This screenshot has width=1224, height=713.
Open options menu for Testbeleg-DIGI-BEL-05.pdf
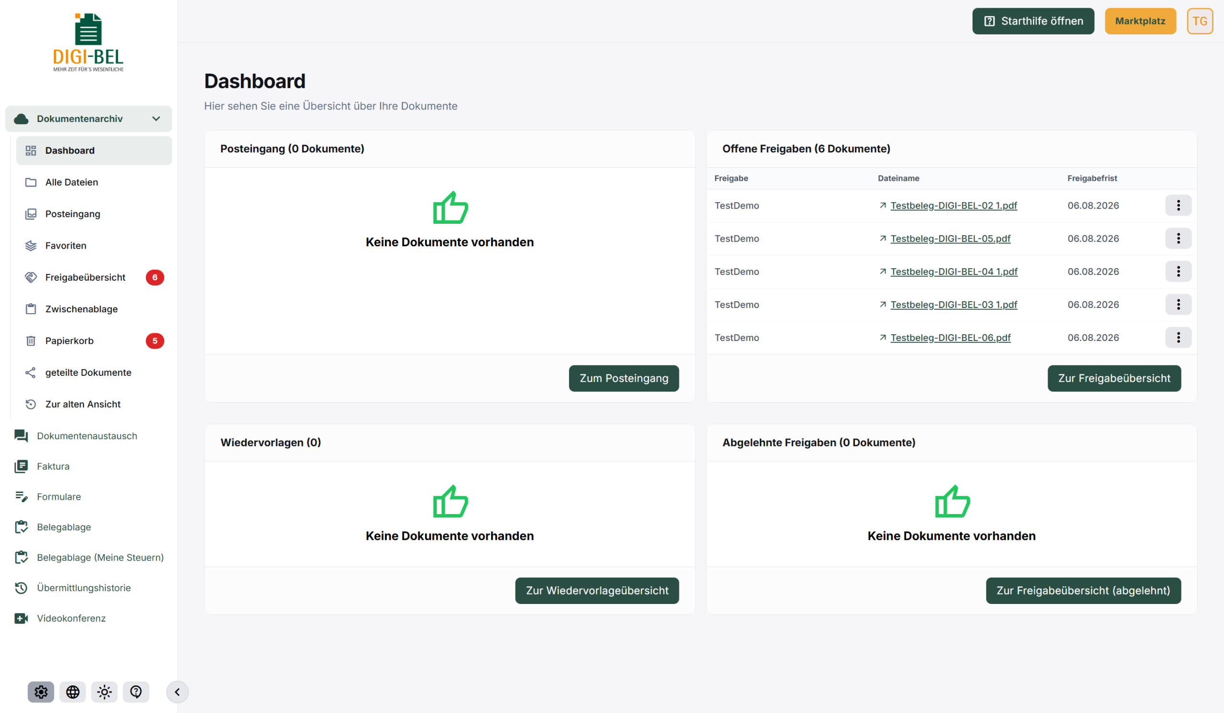click(1179, 239)
